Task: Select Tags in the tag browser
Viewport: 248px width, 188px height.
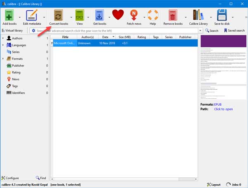Action: [15, 86]
